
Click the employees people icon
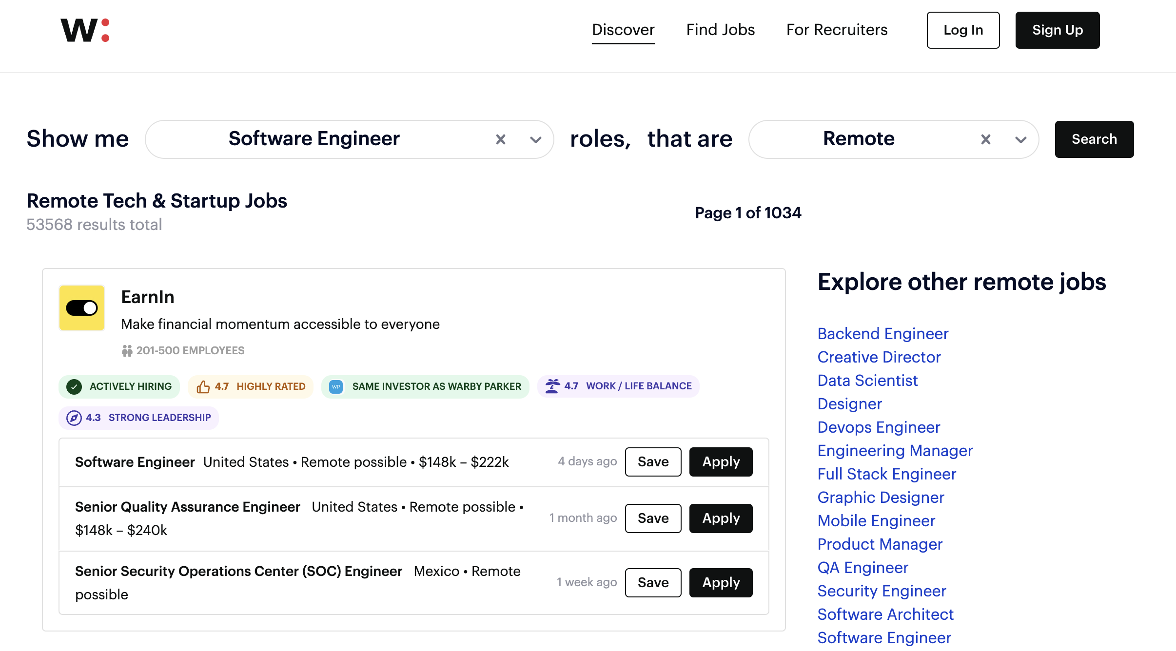tap(127, 351)
